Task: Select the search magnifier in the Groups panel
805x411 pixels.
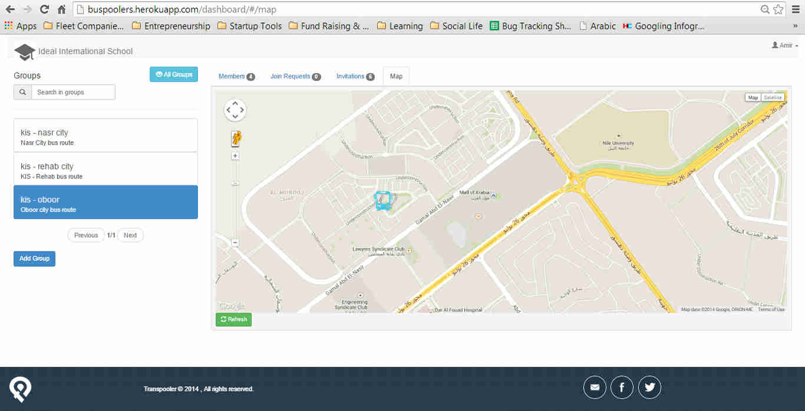Action: (x=22, y=92)
